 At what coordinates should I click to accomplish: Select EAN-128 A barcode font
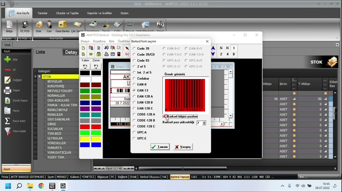click(x=134, y=96)
